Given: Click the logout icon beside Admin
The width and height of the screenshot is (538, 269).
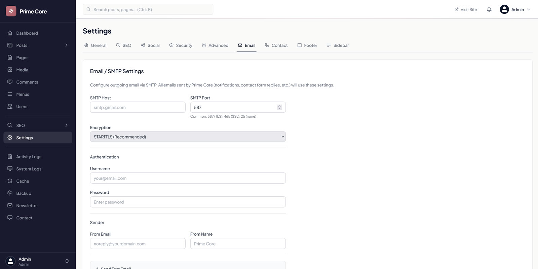Looking at the screenshot, I should (67, 261).
